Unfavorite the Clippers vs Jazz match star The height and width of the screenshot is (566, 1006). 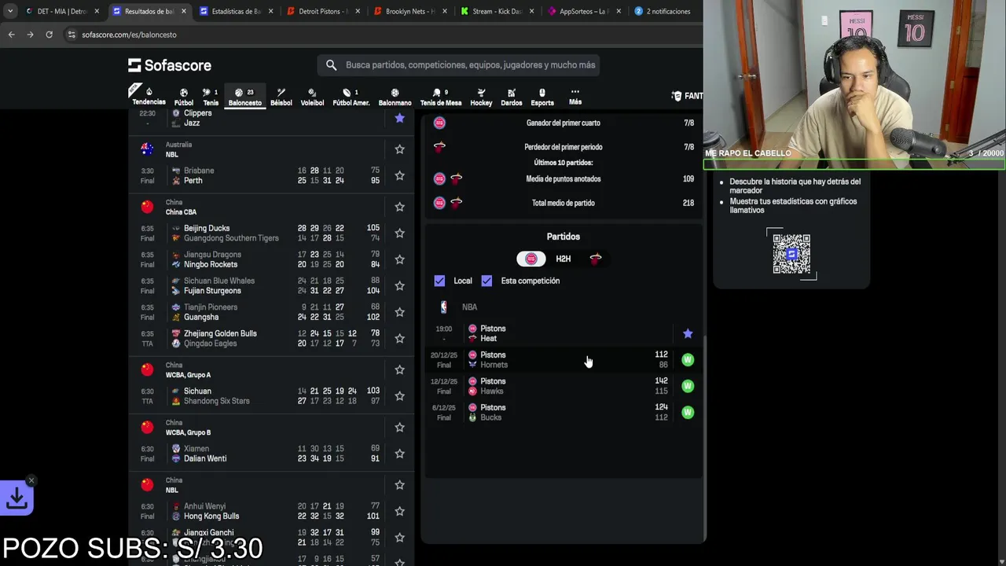(399, 118)
